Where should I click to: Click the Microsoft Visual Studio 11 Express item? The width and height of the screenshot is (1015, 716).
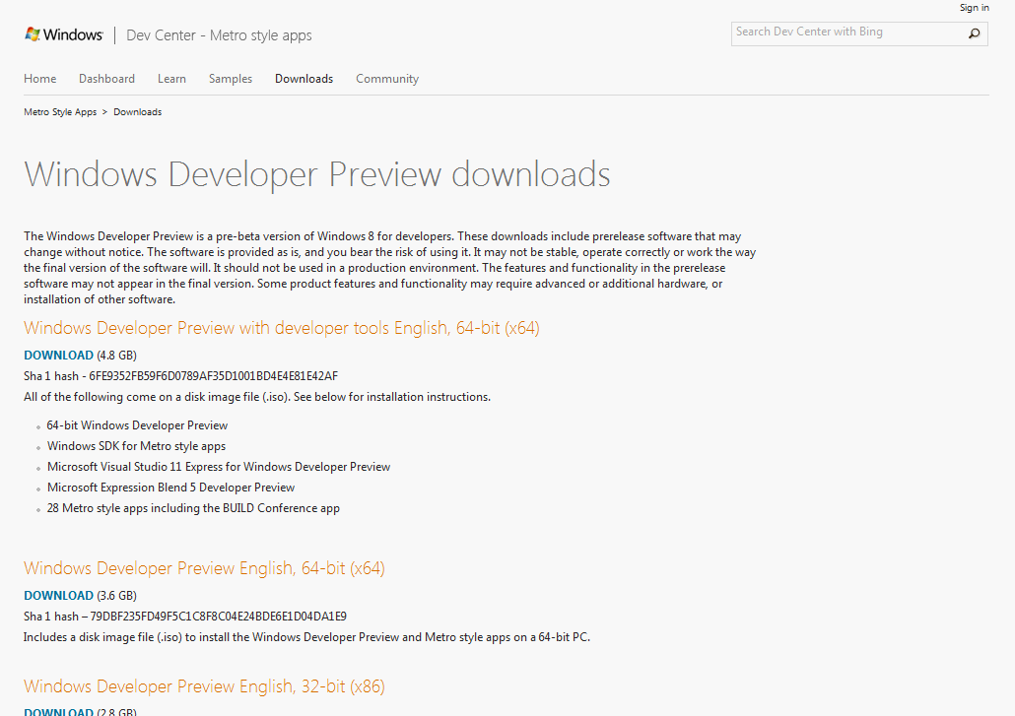(x=219, y=467)
